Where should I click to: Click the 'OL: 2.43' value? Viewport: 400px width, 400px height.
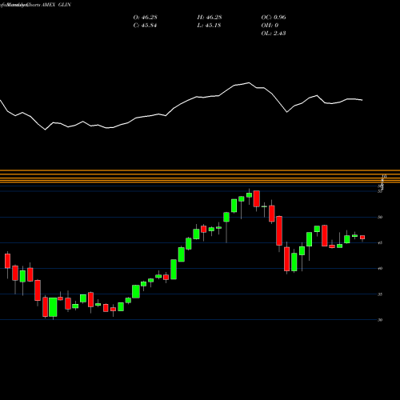pyautogui.click(x=274, y=34)
